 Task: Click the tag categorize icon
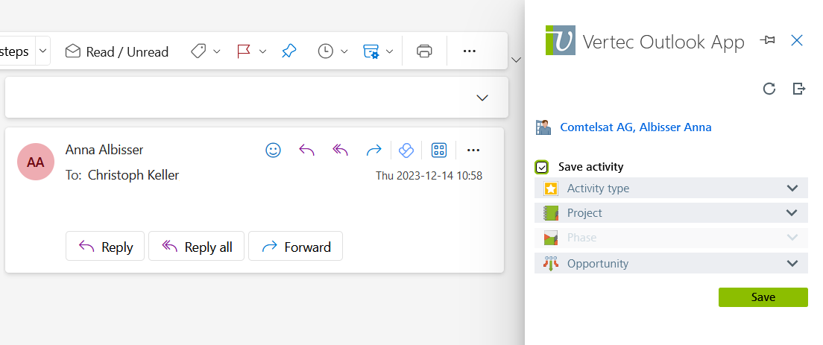tap(198, 51)
